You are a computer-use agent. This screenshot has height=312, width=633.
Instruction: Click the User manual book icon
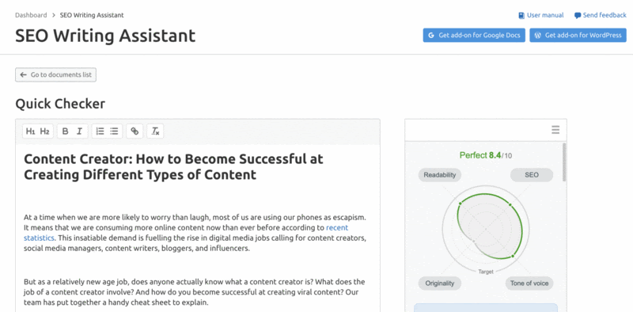tap(521, 15)
